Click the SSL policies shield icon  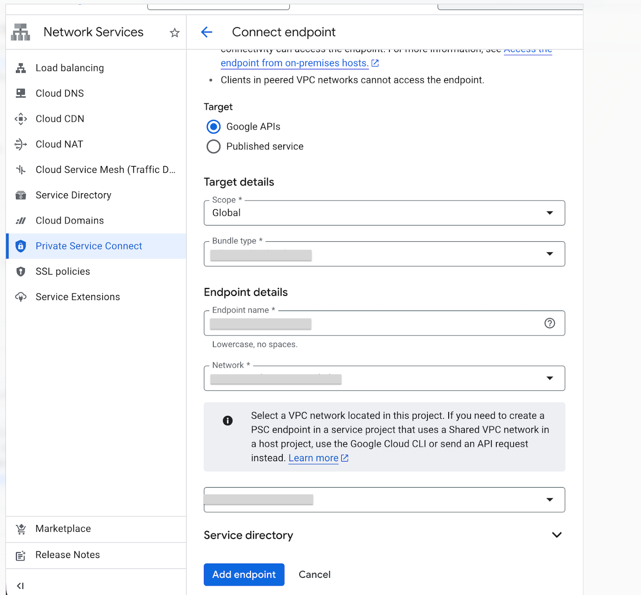point(21,272)
